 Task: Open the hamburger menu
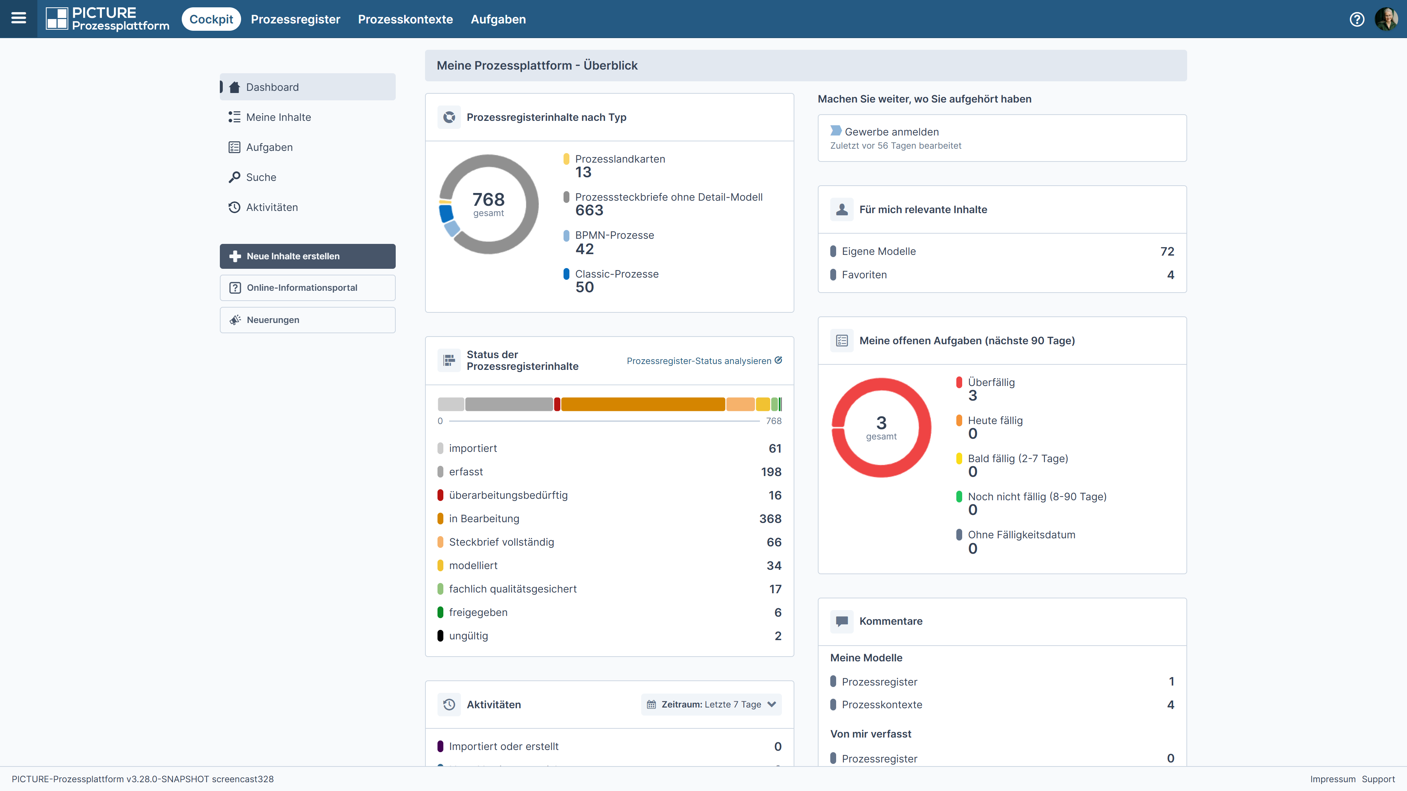[x=19, y=19]
